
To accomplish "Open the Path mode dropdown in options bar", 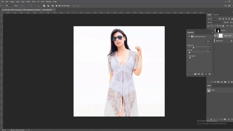I will click(x=9, y=6).
